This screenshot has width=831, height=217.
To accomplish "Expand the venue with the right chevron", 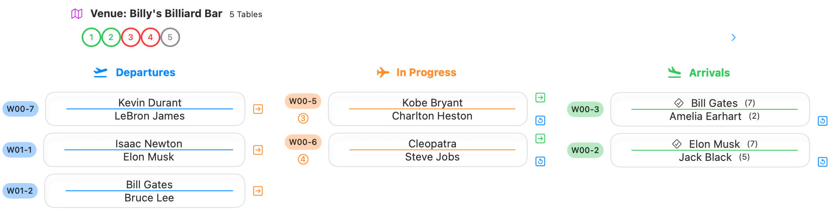I will [x=733, y=38].
